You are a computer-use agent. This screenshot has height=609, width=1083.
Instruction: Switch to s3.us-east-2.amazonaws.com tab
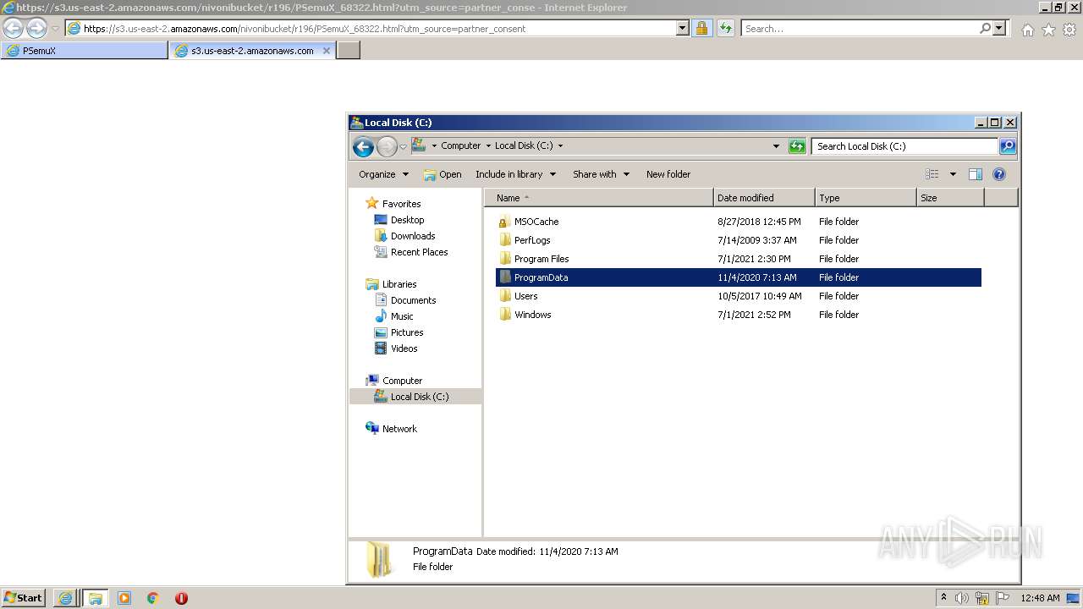tap(252, 51)
